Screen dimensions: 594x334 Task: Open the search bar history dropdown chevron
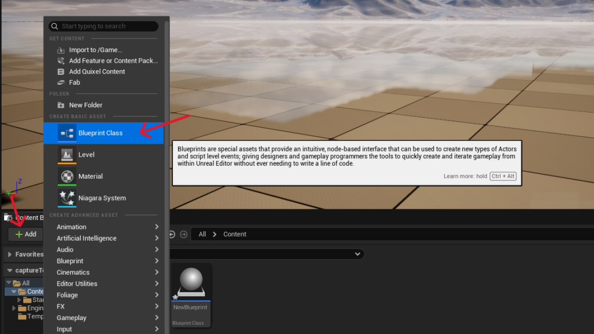357,254
